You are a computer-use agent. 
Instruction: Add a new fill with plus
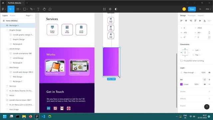click(x=209, y=80)
